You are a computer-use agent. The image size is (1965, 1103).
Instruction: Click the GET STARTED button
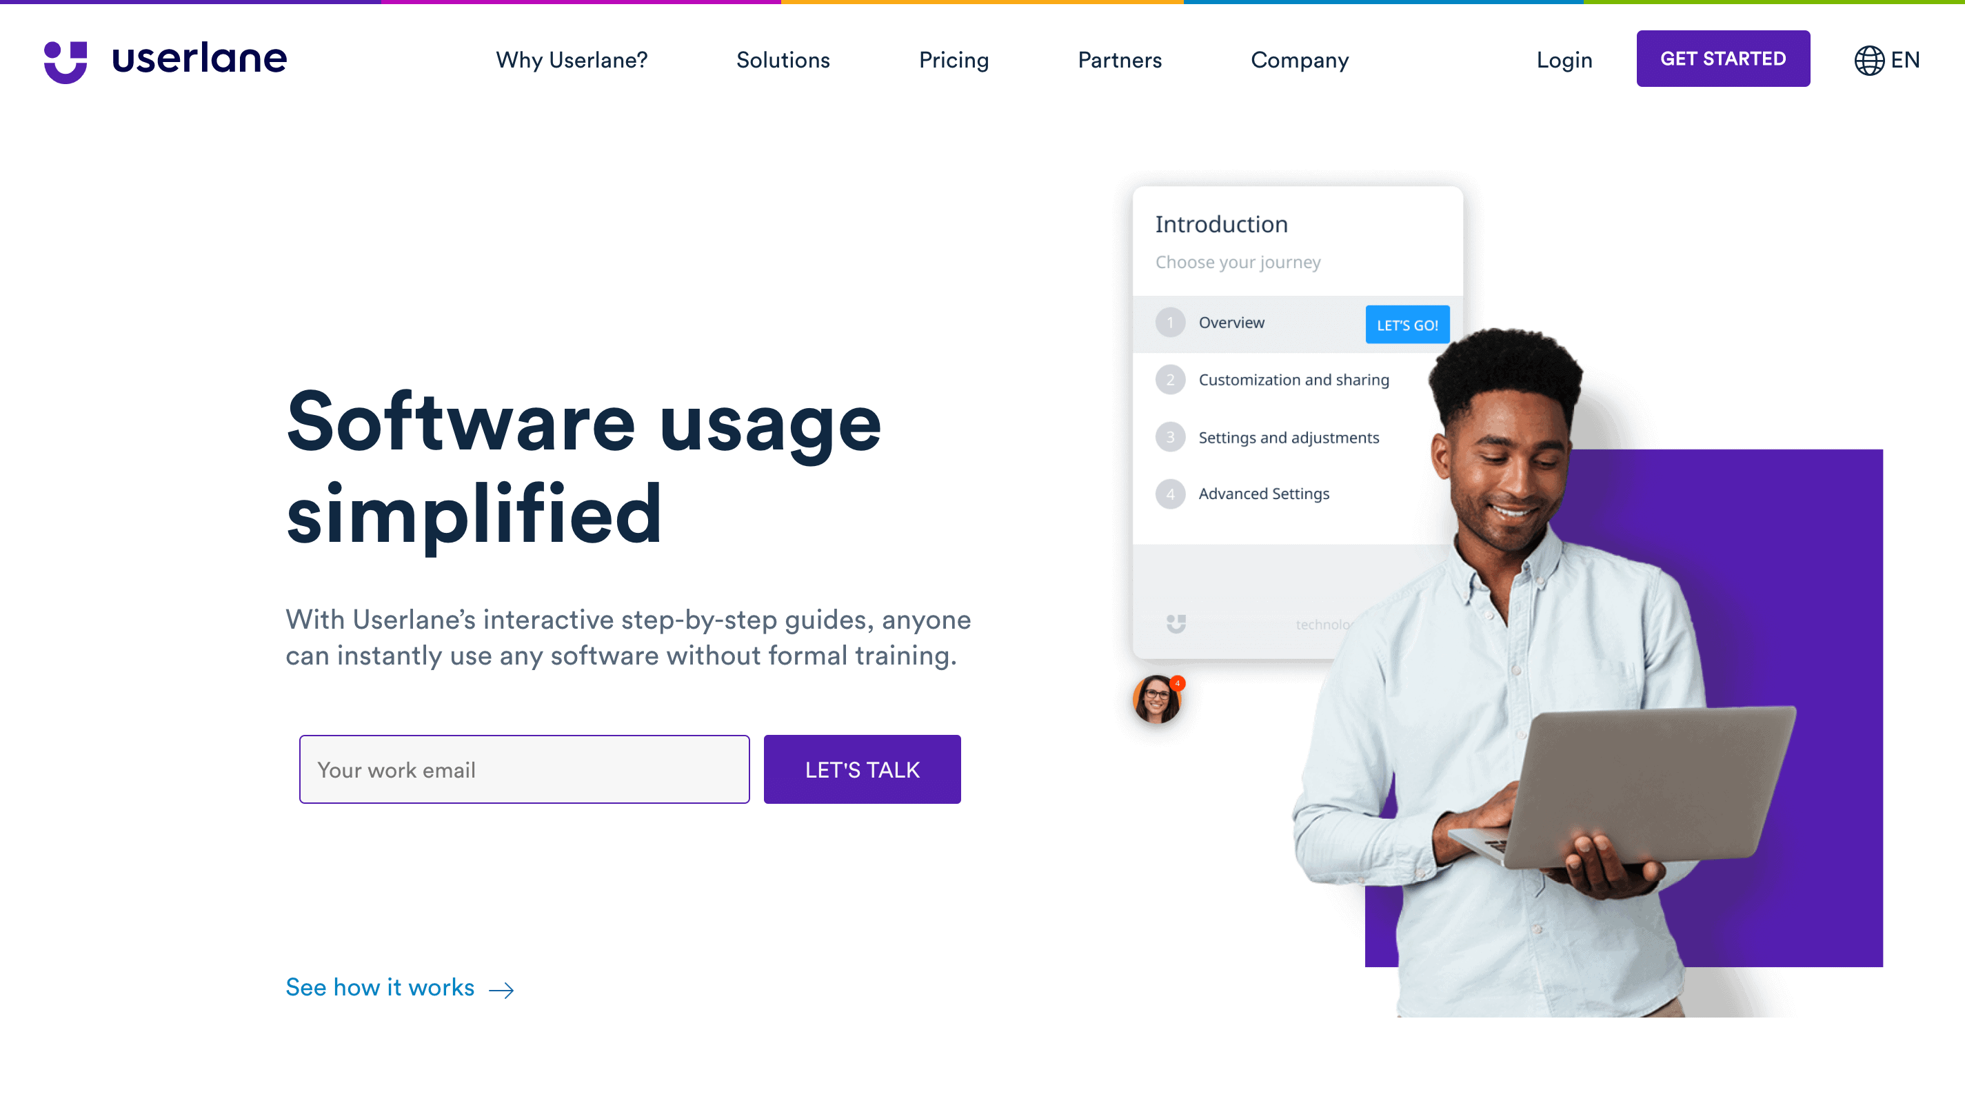(1724, 59)
